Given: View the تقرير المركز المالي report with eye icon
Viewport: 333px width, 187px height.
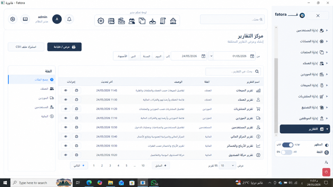Looking at the screenshot, I should click(66, 136).
